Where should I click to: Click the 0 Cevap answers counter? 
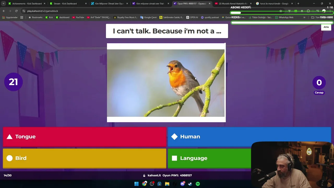pos(319,85)
